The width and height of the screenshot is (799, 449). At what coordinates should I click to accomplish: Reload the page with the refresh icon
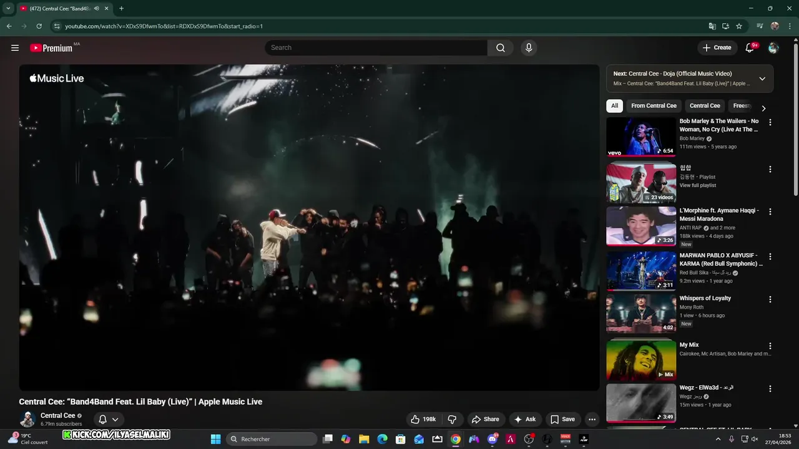pyautogui.click(x=39, y=26)
